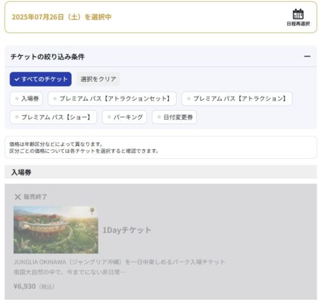Click the 日程再選択 label under calendar
Screen dimensions: 320x301
pos(298,24)
